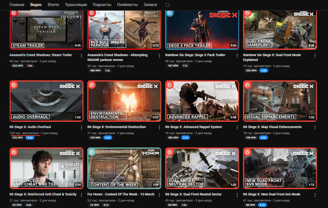Open options menu for Advanced Rappel System video
Screen dimensions: 328x208
pyautogui.click(x=237, y=127)
